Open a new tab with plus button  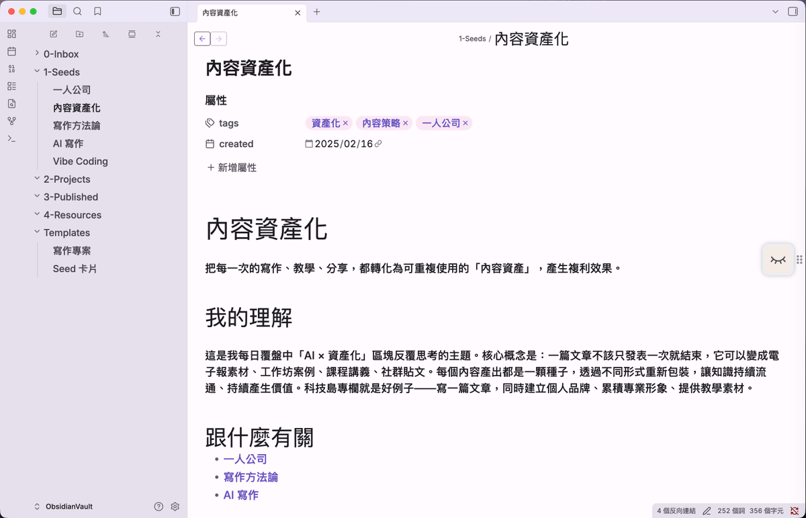(317, 11)
